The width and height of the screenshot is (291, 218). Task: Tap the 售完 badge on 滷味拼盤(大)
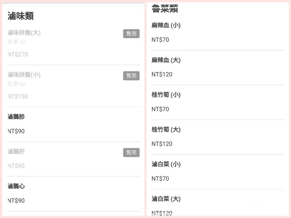(131, 34)
